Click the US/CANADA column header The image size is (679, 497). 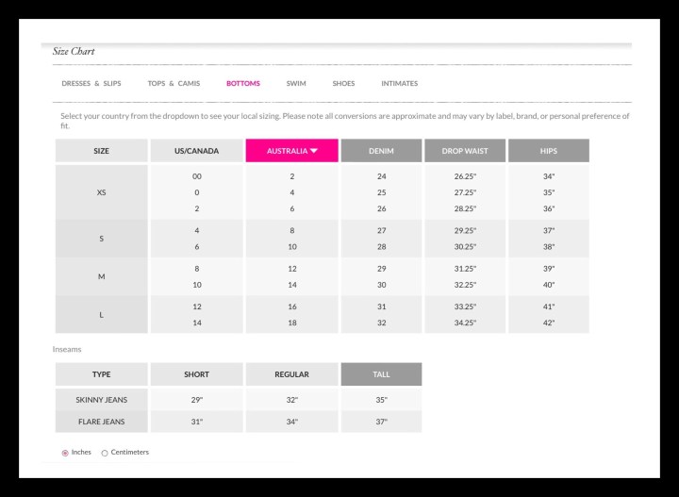(x=196, y=151)
